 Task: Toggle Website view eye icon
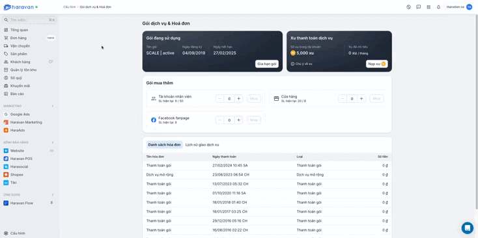click(x=51, y=151)
